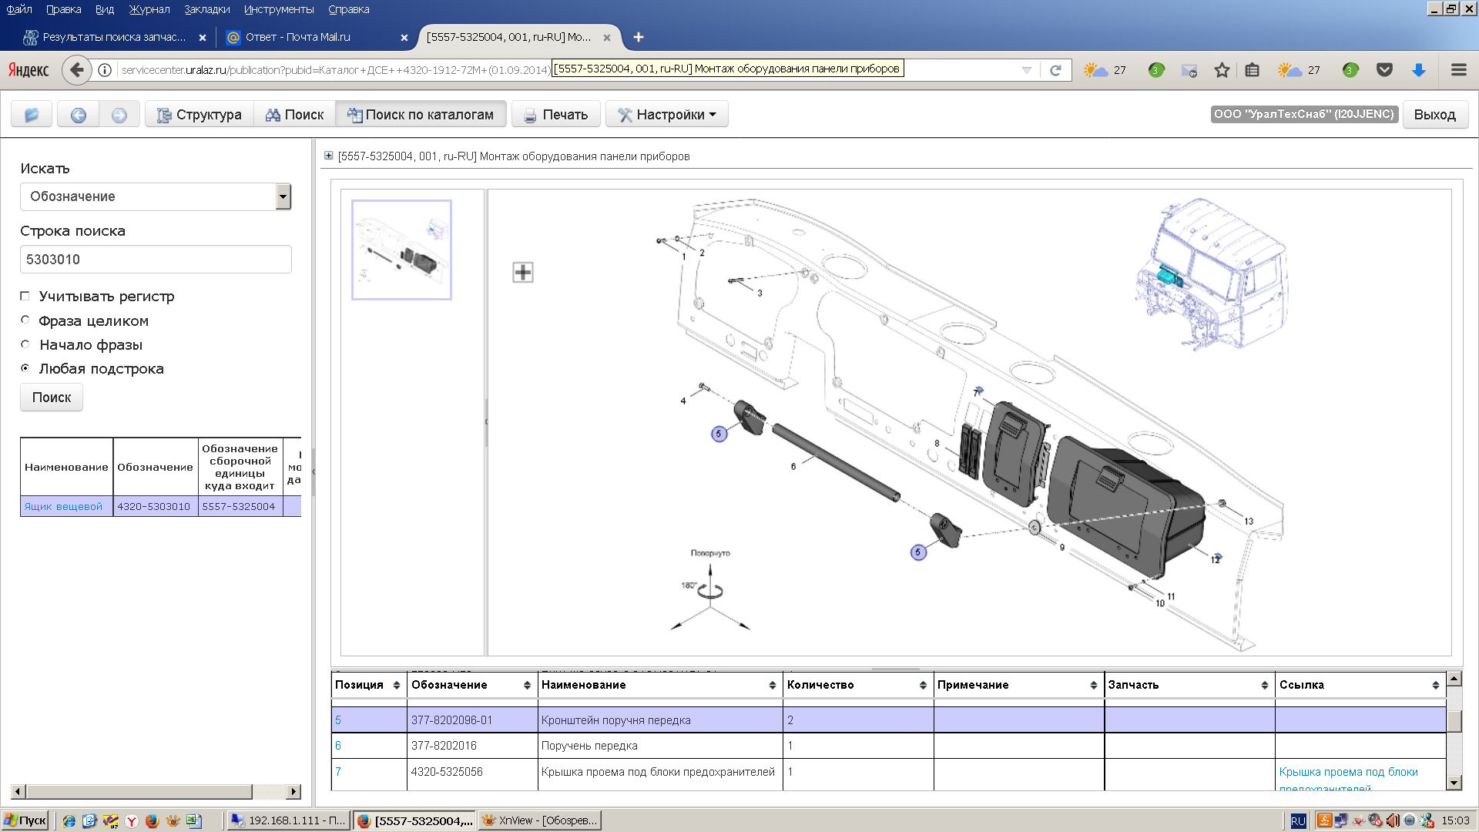Open the Закладки browser menu
This screenshot has height=832, width=1479.
tap(206, 9)
